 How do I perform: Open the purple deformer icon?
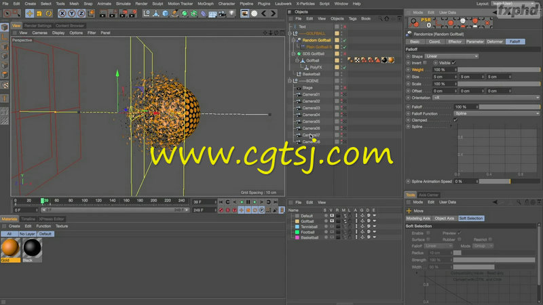click(x=203, y=14)
